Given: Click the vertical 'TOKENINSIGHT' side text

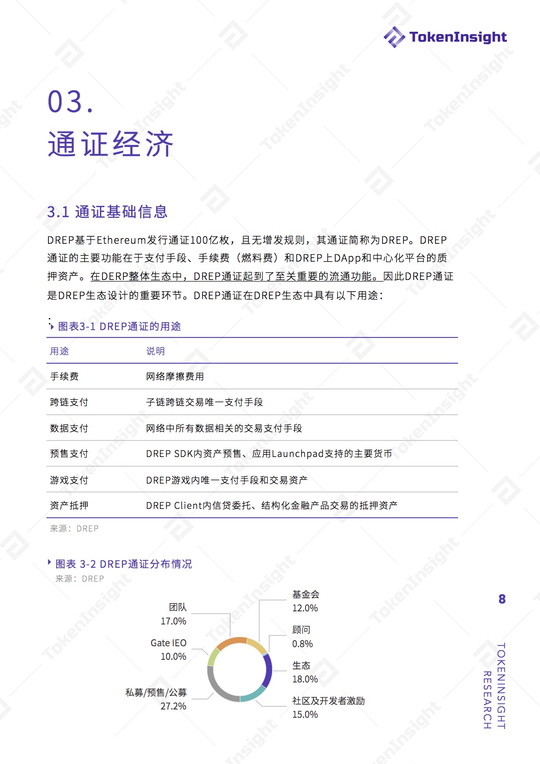Looking at the screenshot, I should [501, 686].
